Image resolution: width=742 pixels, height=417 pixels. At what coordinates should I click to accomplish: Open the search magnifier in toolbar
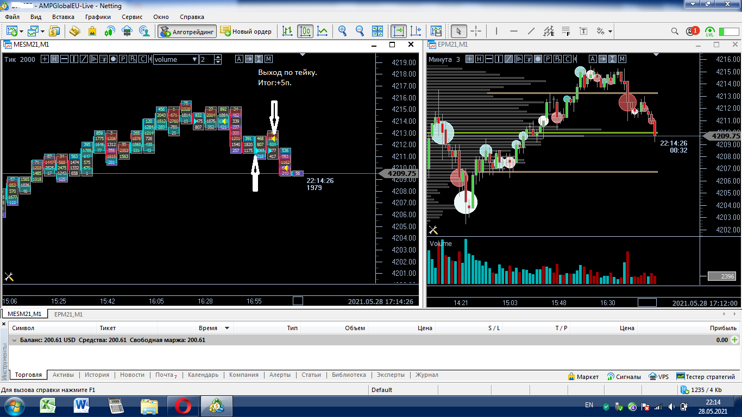pyautogui.click(x=675, y=31)
